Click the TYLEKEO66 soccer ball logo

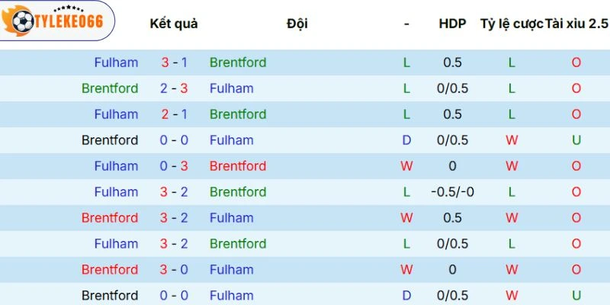pos(21,23)
